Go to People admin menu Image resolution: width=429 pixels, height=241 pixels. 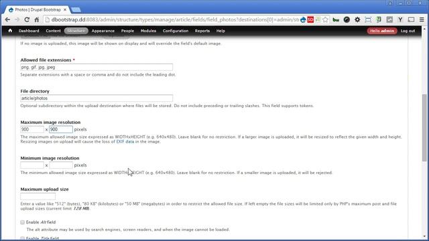tap(127, 31)
